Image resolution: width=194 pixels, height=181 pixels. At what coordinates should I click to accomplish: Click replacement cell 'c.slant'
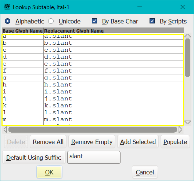[x=113, y=50]
